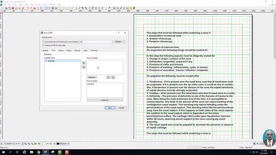Select the Insert Table tool
Viewport: 276px width, 155px height.
(x=60, y=8)
